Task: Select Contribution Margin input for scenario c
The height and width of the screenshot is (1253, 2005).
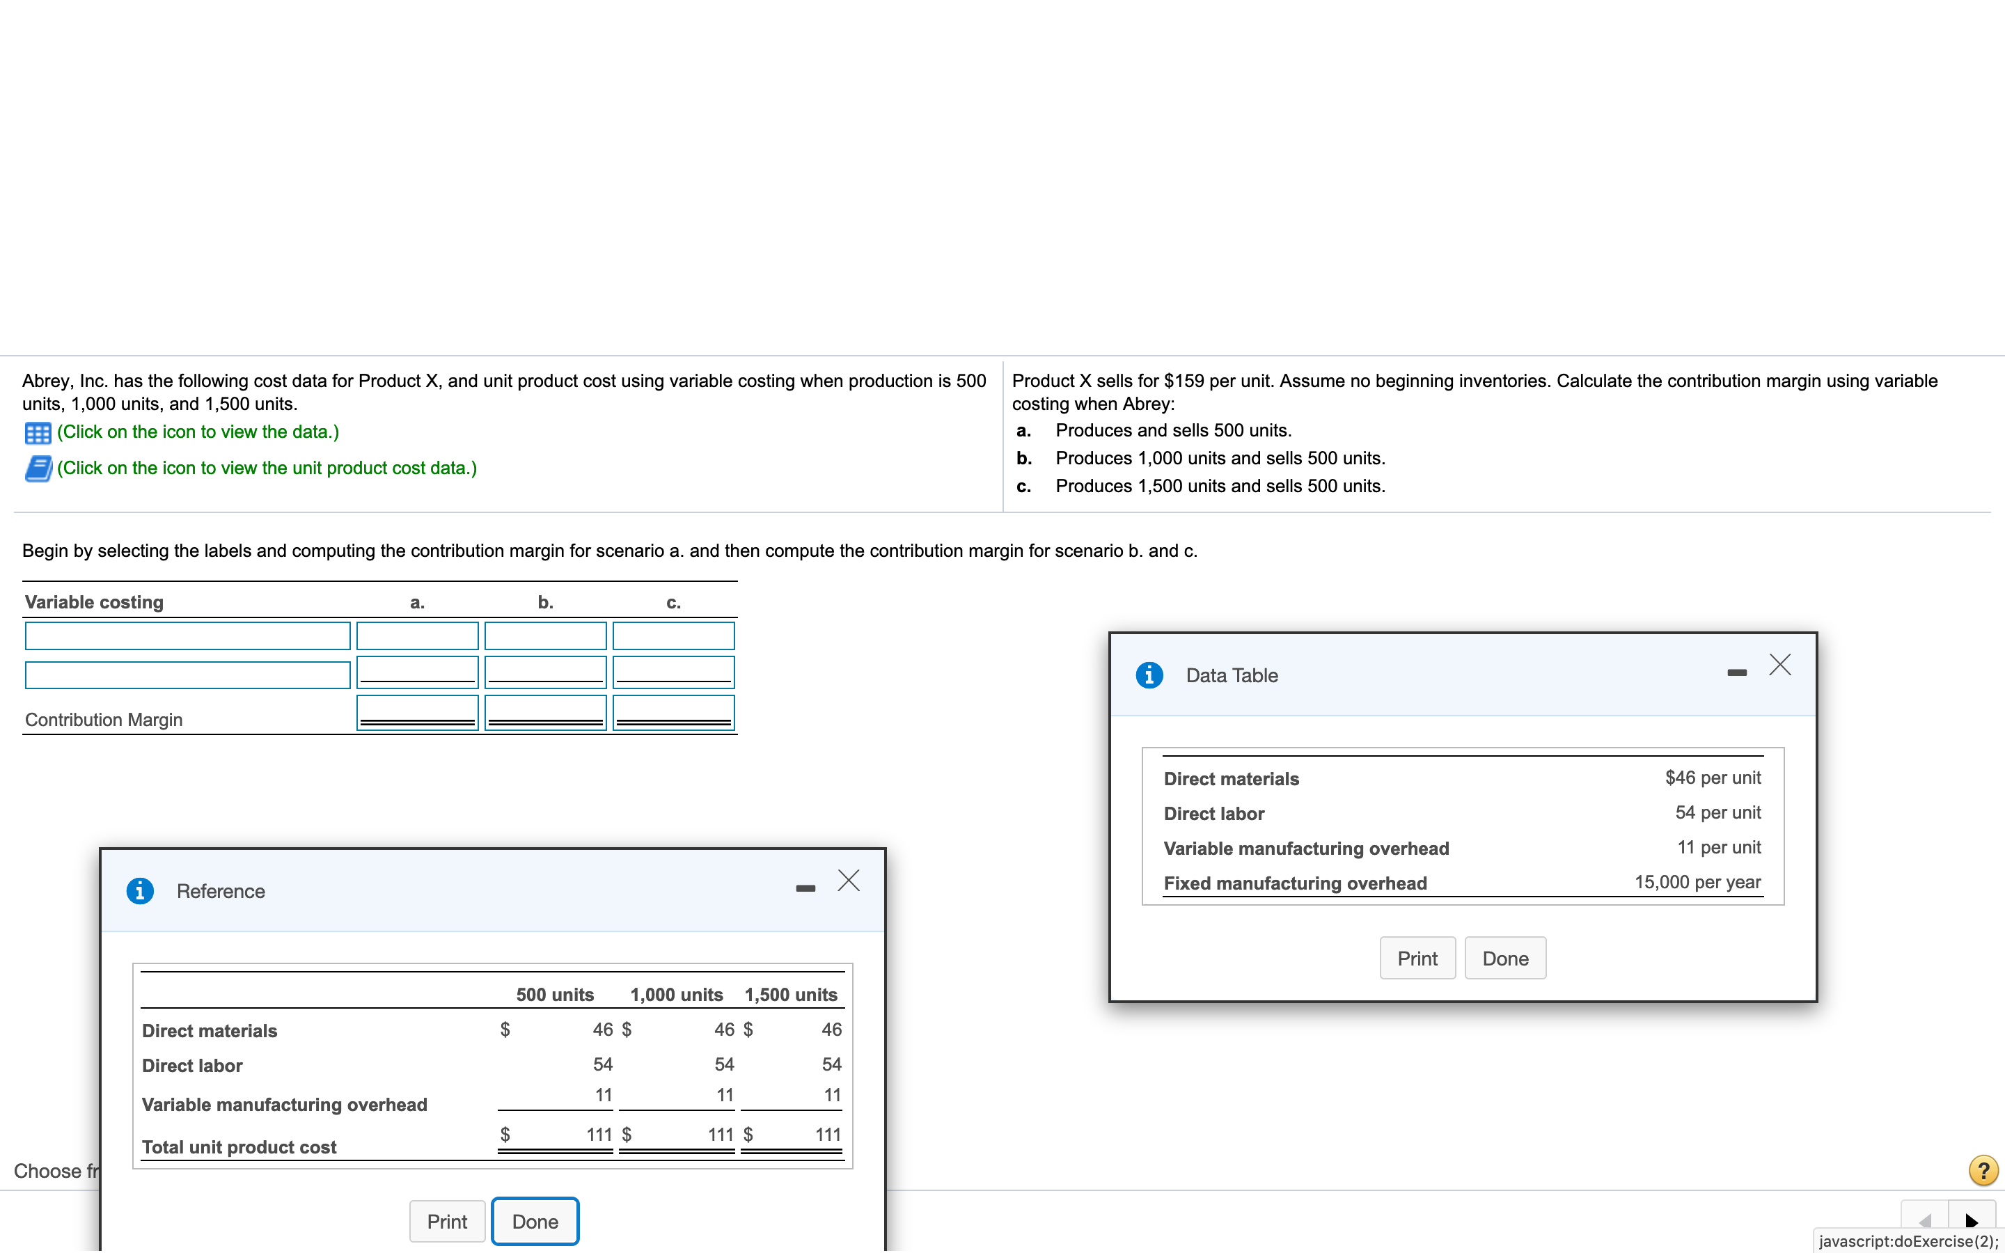Action: pyautogui.click(x=674, y=713)
